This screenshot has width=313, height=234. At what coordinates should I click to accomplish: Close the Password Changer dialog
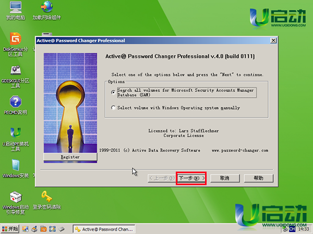coord(273,41)
